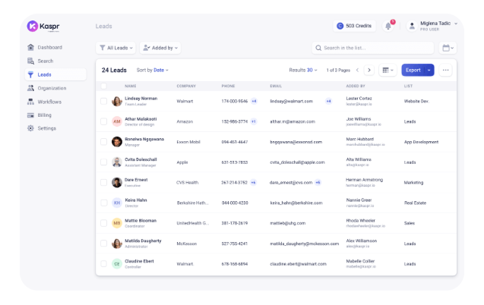Click +5 badge next to Dare Ernest's email

[318, 182]
